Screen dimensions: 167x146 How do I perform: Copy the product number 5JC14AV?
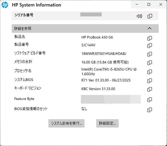tap(149, 45)
